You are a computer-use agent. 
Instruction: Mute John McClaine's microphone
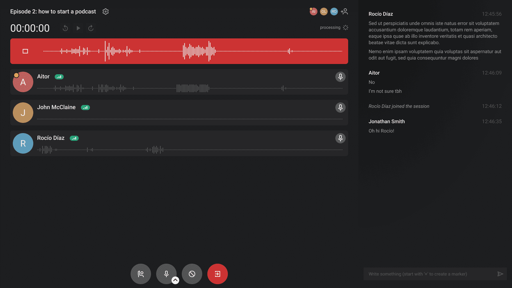pyautogui.click(x=340, y=108)
